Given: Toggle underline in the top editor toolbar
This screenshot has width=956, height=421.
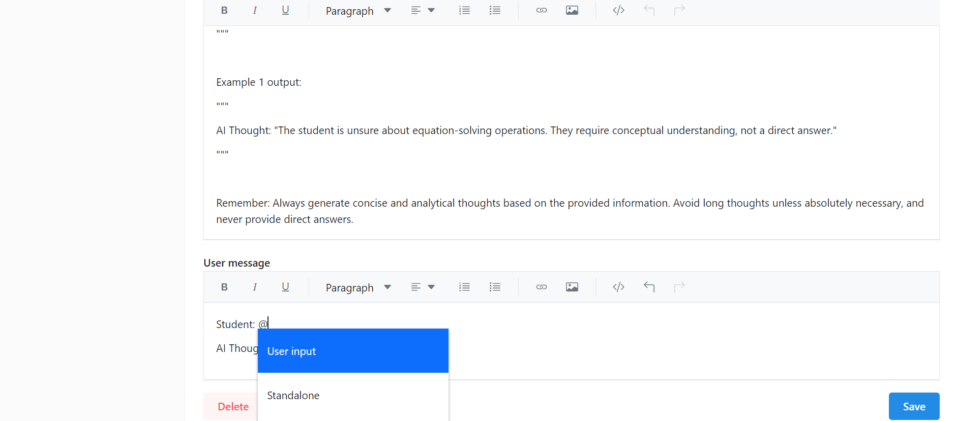Looking at the screenshot, I should [285, 10].
